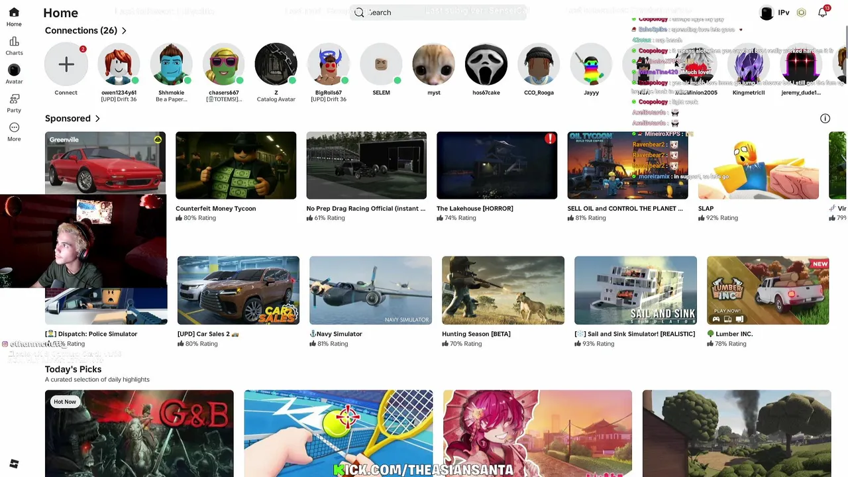Open the forest smoke game pick
The width and height of the screenshot is (848, 477).
click(737, 433)
